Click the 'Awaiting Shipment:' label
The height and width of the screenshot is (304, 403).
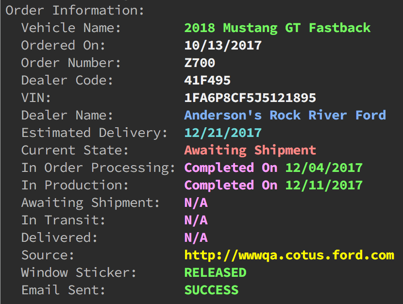pos(90,203)
